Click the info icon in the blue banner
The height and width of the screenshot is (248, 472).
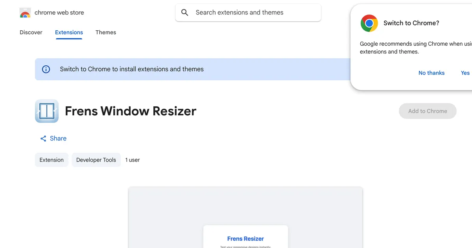[46, 69]
